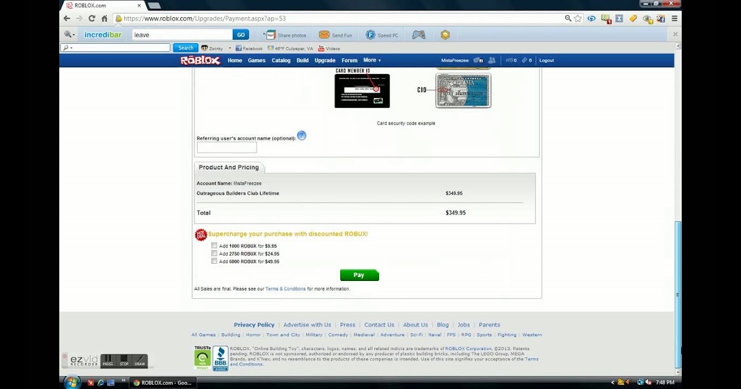Pause the ezvid recorder
The width and height of the screenshot is (741, 389).
click(x=107, y=361)
